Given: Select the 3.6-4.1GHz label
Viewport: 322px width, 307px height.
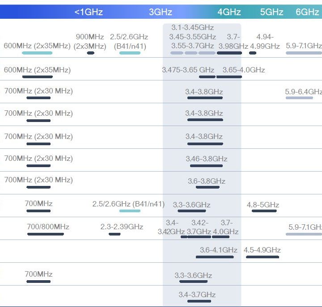Looking at the screenshot, I should click(219, 250).
